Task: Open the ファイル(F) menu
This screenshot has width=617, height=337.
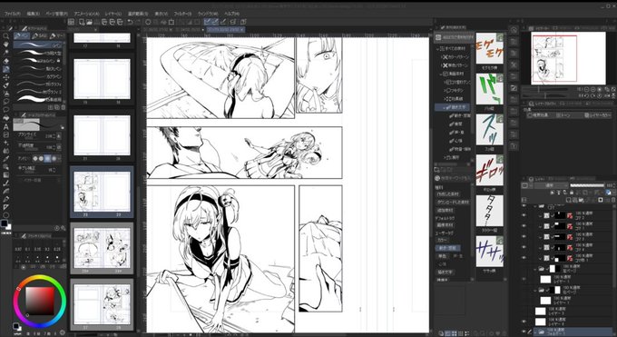Action: pyautogui.click(x=12, y=14)
